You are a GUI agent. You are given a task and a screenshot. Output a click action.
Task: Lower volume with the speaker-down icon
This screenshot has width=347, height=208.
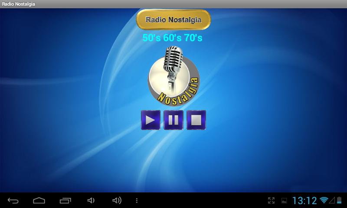91,201
